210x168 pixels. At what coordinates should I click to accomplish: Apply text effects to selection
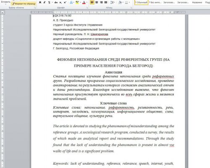tap(71, 3)
